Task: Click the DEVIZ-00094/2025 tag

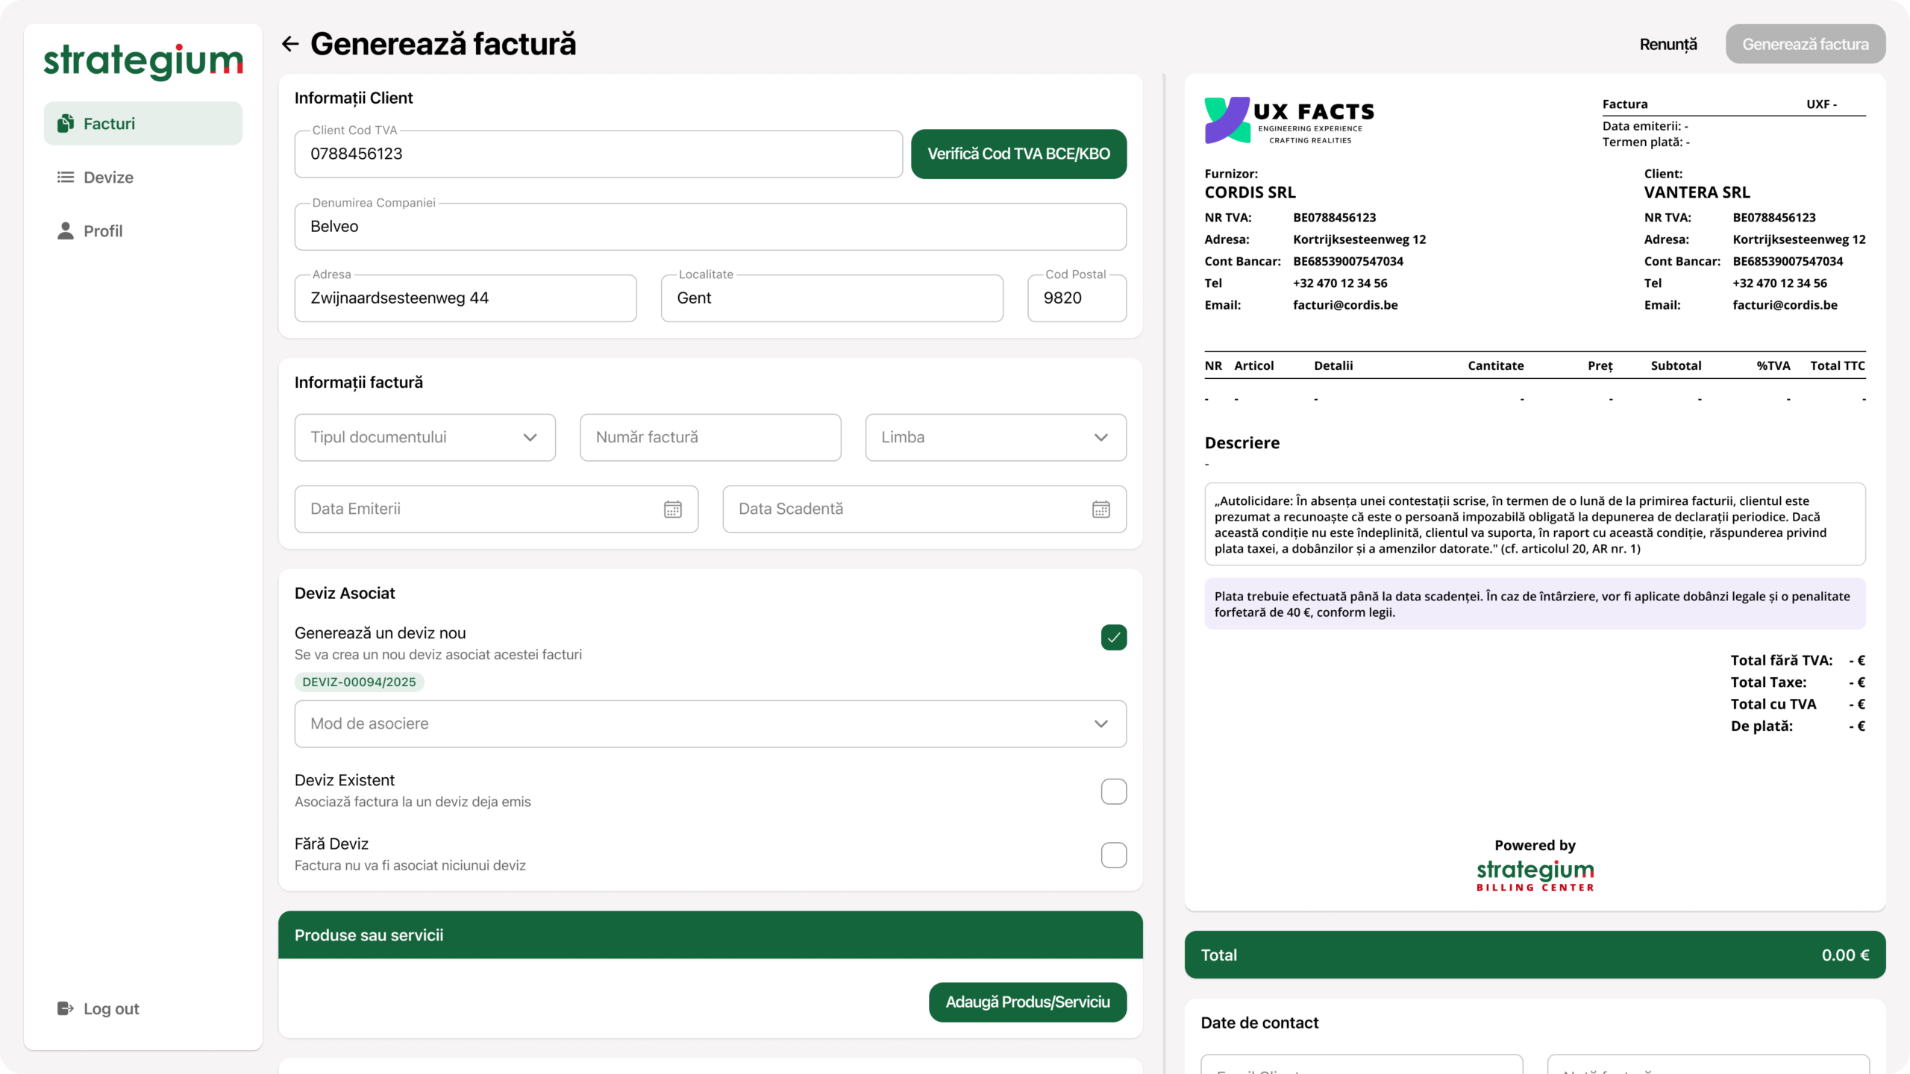Action: coord(360,682)
